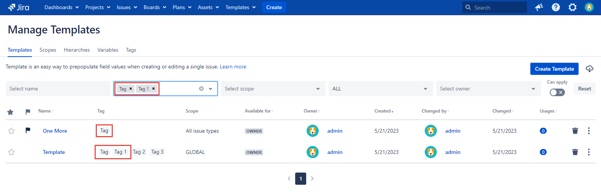Star the One More template as favorite
The image size is (601, 195).
[11, 131]
